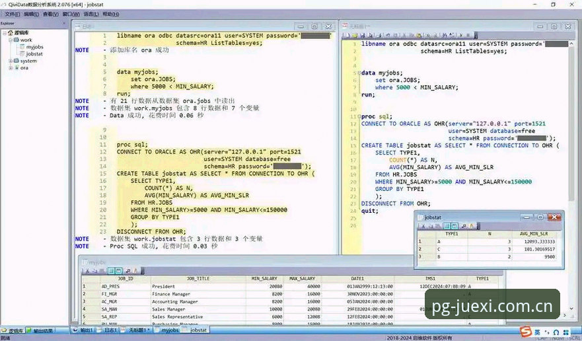Select row 2 header in jobstat table

coord(426,249)
